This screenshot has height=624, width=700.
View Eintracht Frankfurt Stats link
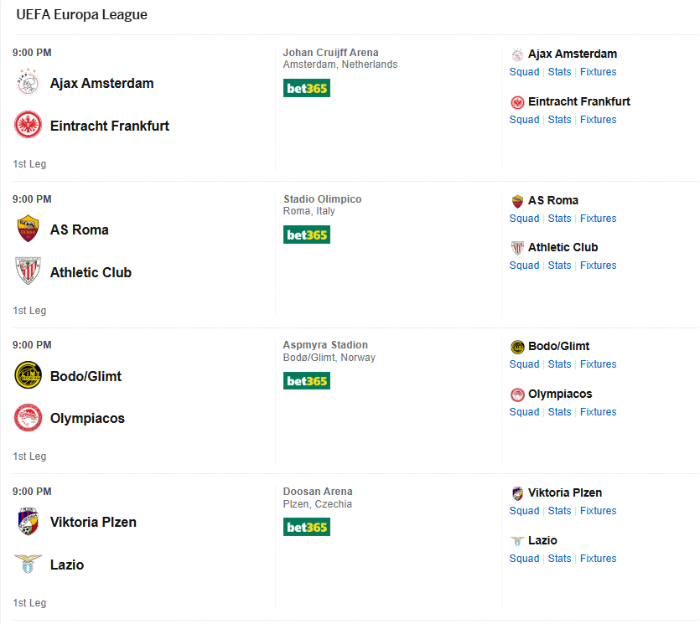[x=559, y=120]
